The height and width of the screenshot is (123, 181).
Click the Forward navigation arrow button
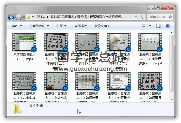tap(18, 17)
